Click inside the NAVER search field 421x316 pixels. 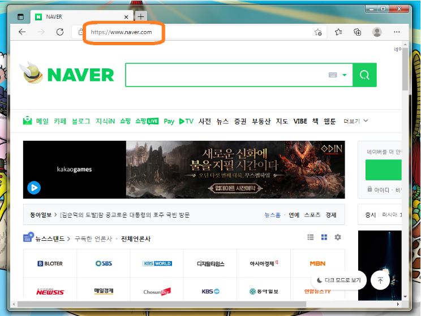(226, 75)
